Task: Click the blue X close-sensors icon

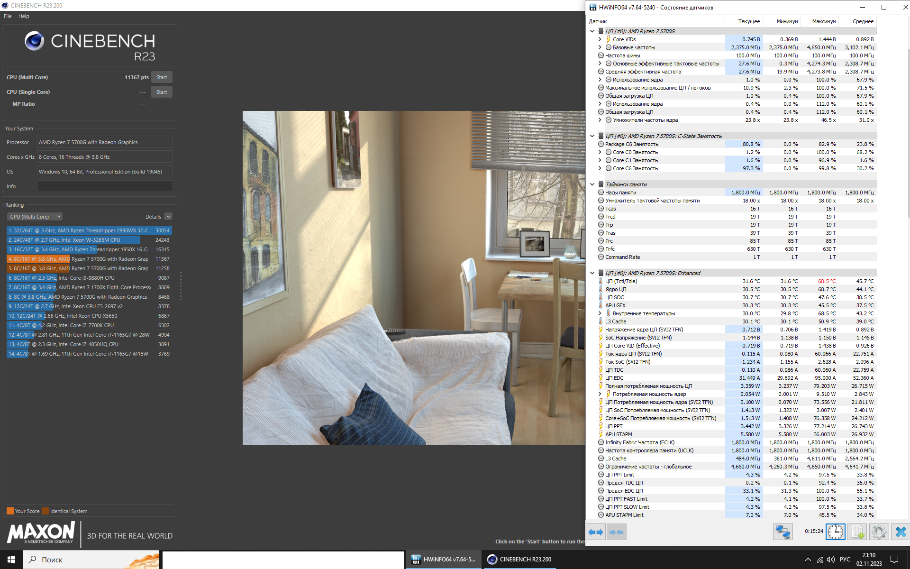Action: (901, 532)
